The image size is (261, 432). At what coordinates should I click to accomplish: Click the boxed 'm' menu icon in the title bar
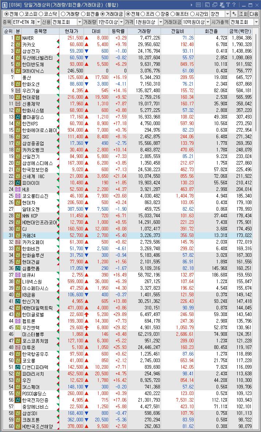(198, 5)
